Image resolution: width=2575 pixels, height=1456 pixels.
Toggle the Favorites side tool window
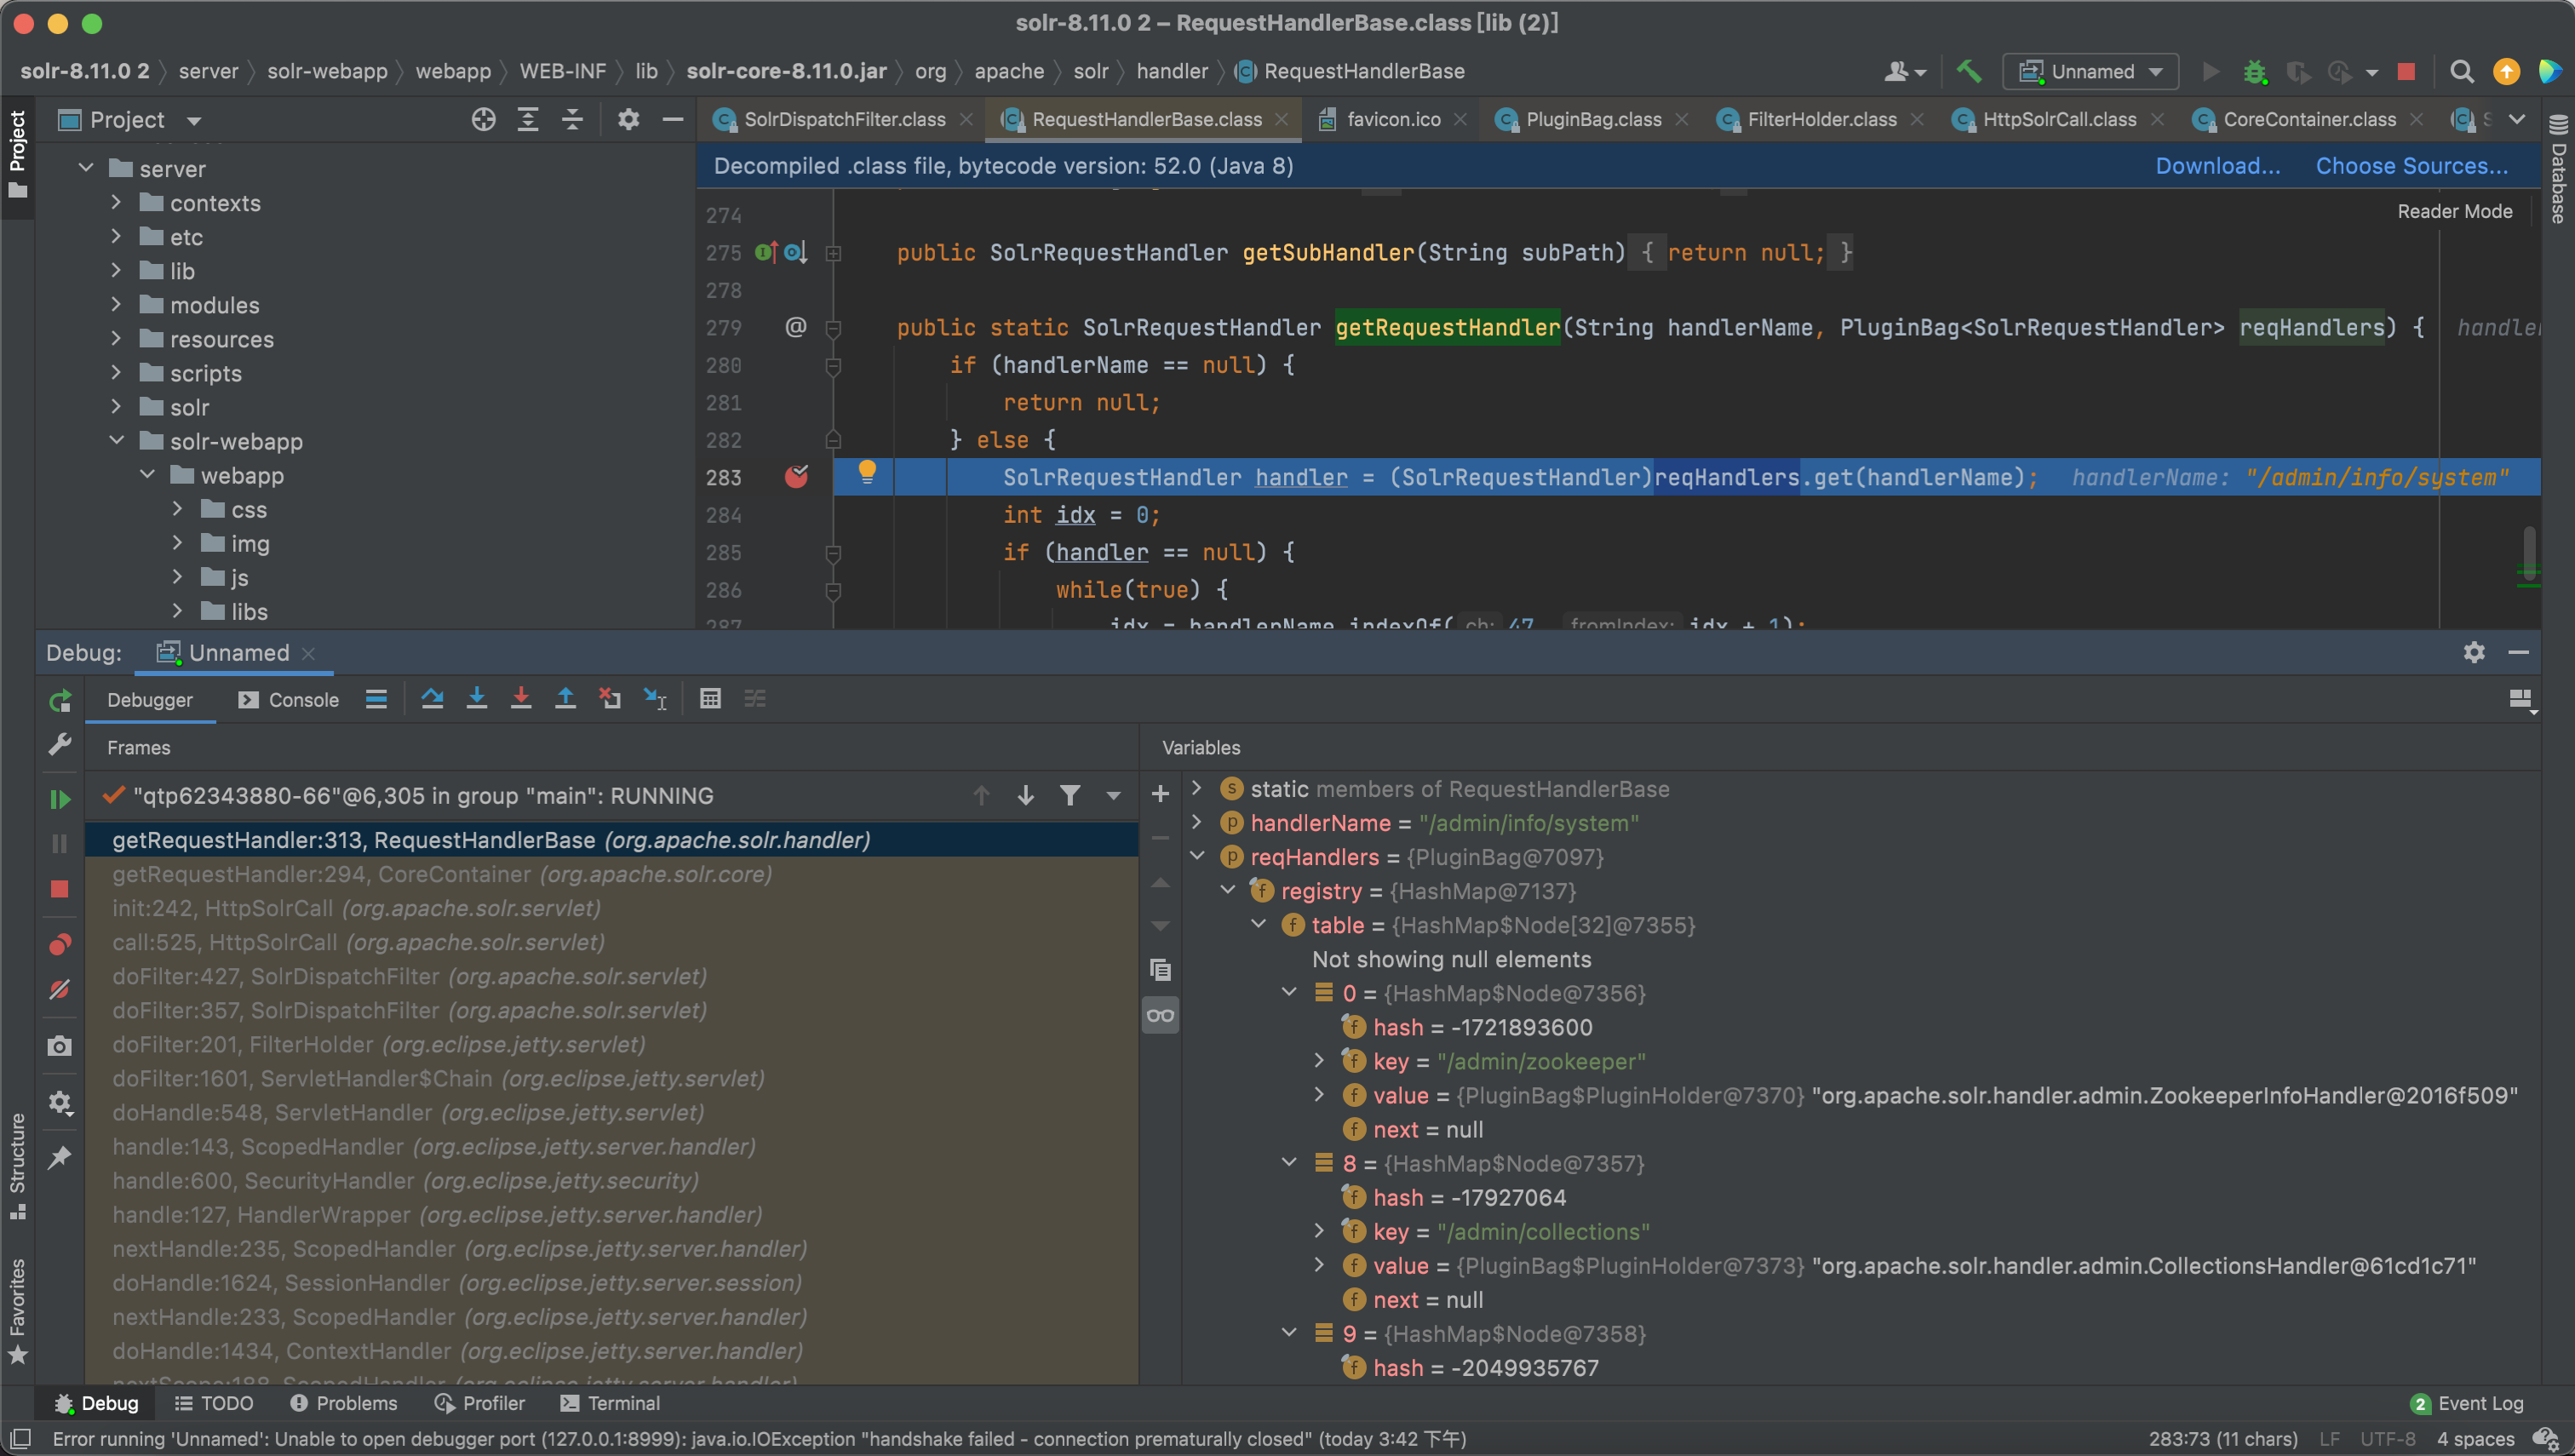point(17,1311)
